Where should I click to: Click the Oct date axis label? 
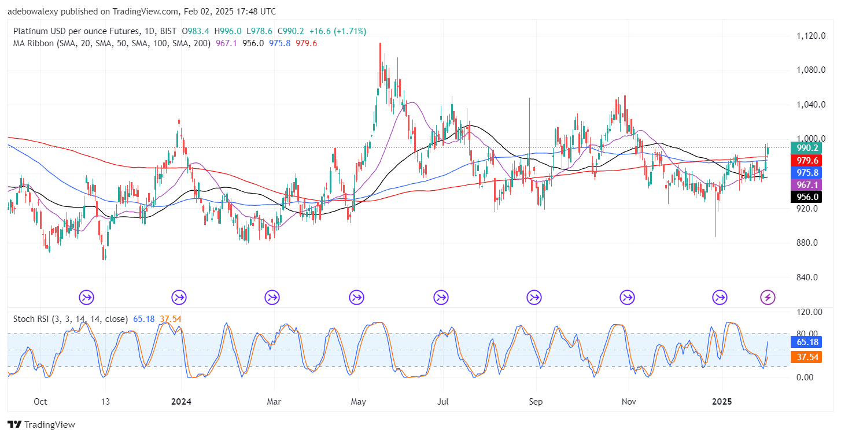click(40, 402)
